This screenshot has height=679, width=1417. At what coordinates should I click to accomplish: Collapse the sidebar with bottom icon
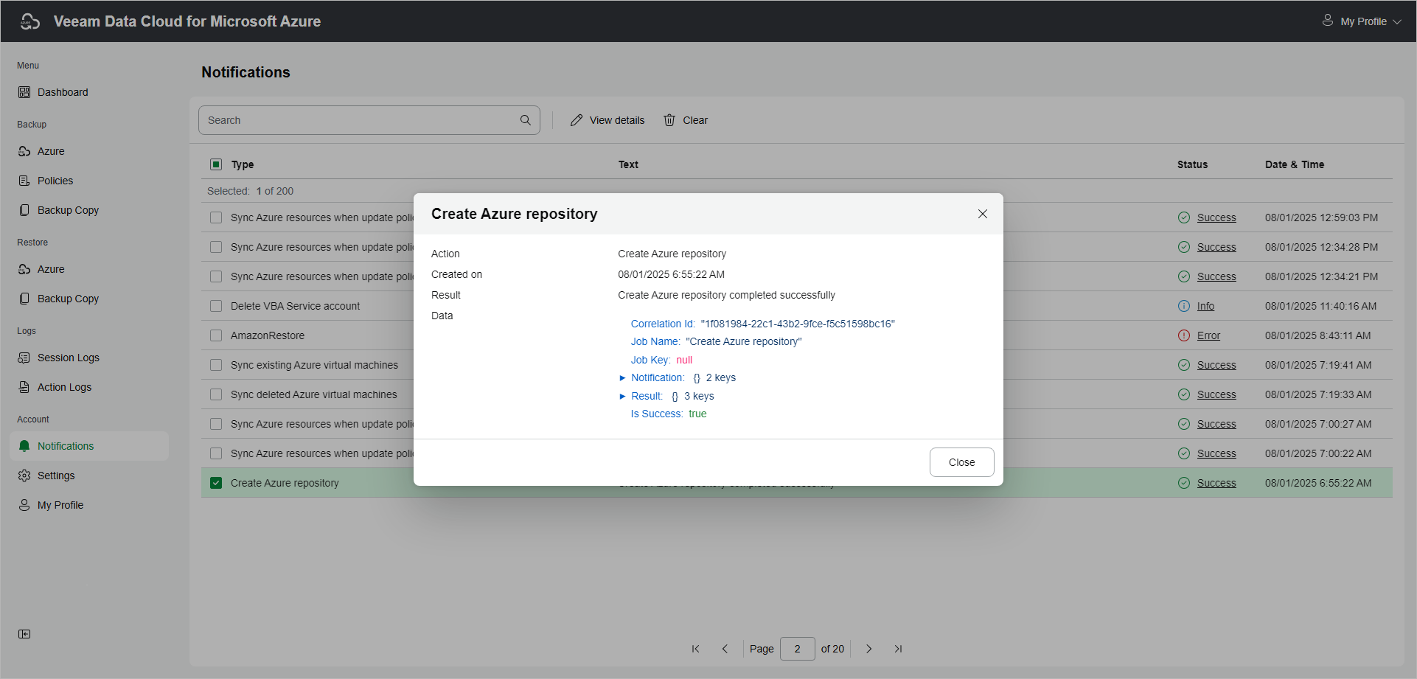pyautogui.click(x=24, y=634)
